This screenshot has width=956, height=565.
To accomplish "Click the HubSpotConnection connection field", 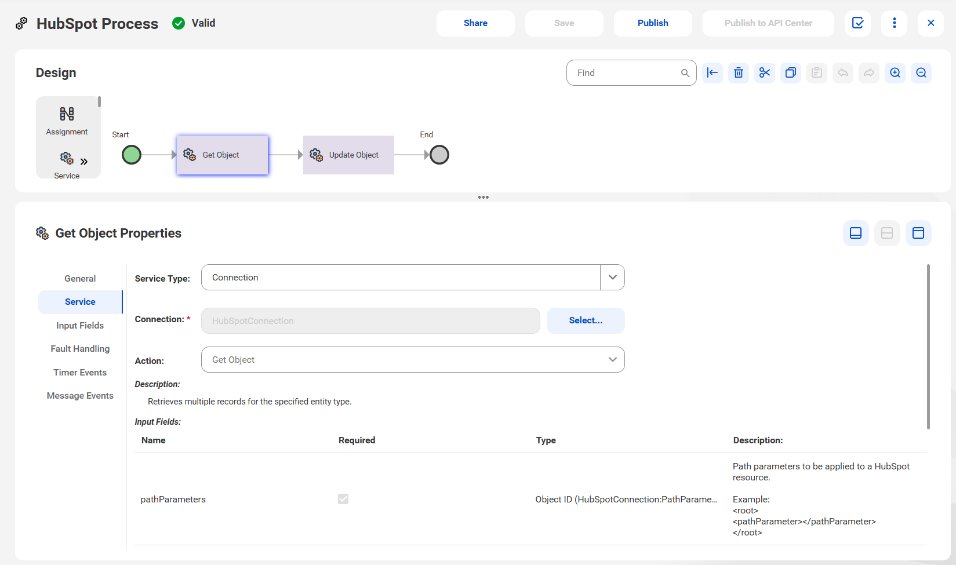I will pos(370,320).
